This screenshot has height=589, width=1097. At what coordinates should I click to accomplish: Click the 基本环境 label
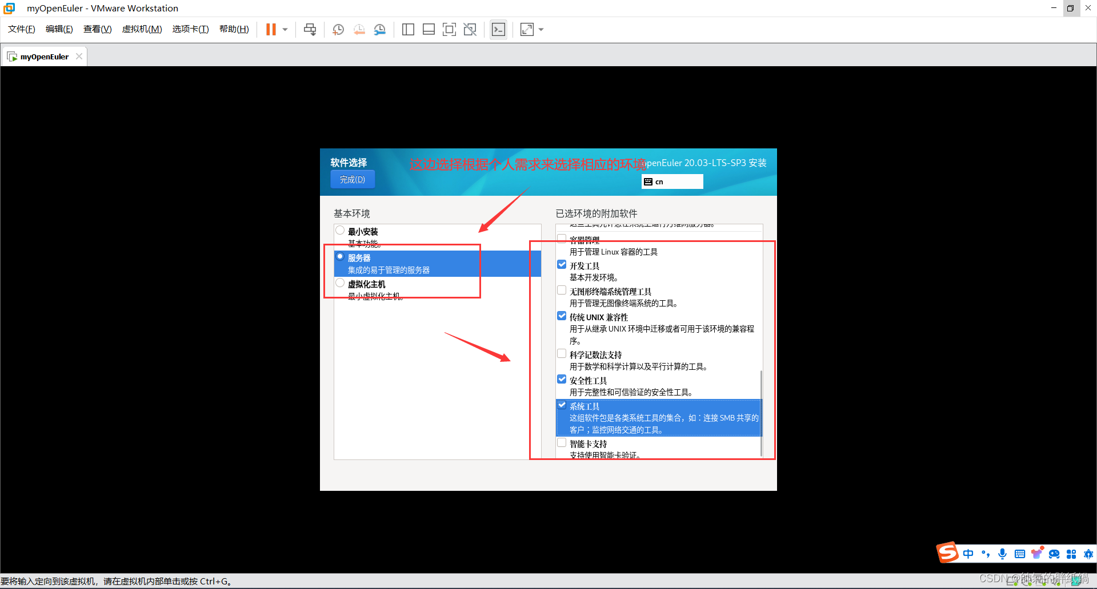click(x=352, y=213)
